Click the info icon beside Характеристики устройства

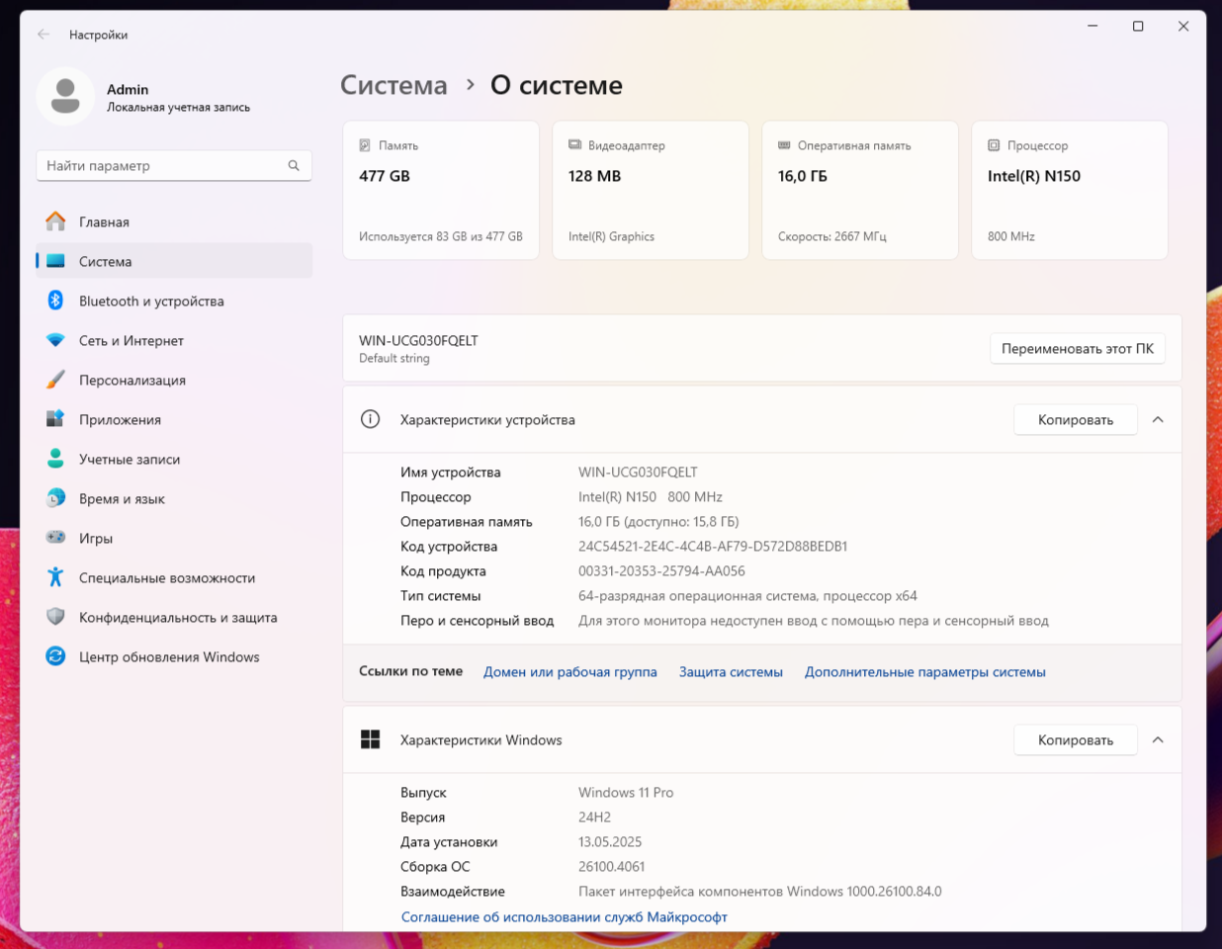pyautogui.click(x=370, y=419)
